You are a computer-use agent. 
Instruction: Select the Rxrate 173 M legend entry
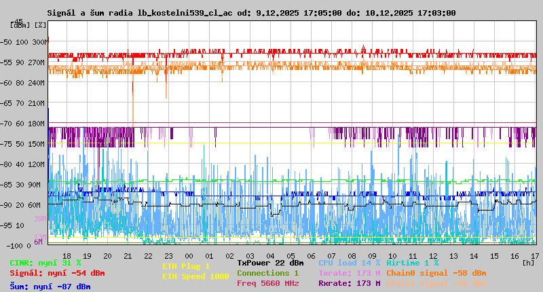[350, 283]
